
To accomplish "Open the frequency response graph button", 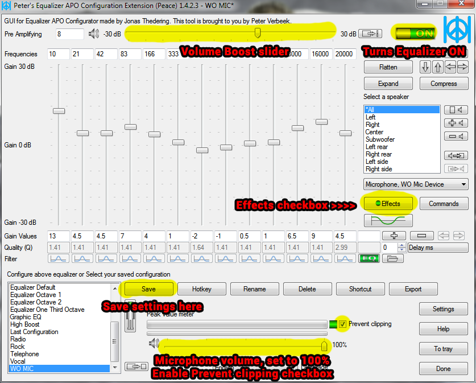I will click(388, 220).
